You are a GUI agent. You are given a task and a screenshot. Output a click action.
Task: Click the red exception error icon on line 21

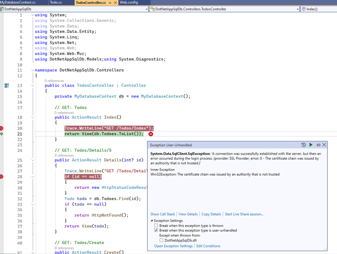(x=151, y=134)
